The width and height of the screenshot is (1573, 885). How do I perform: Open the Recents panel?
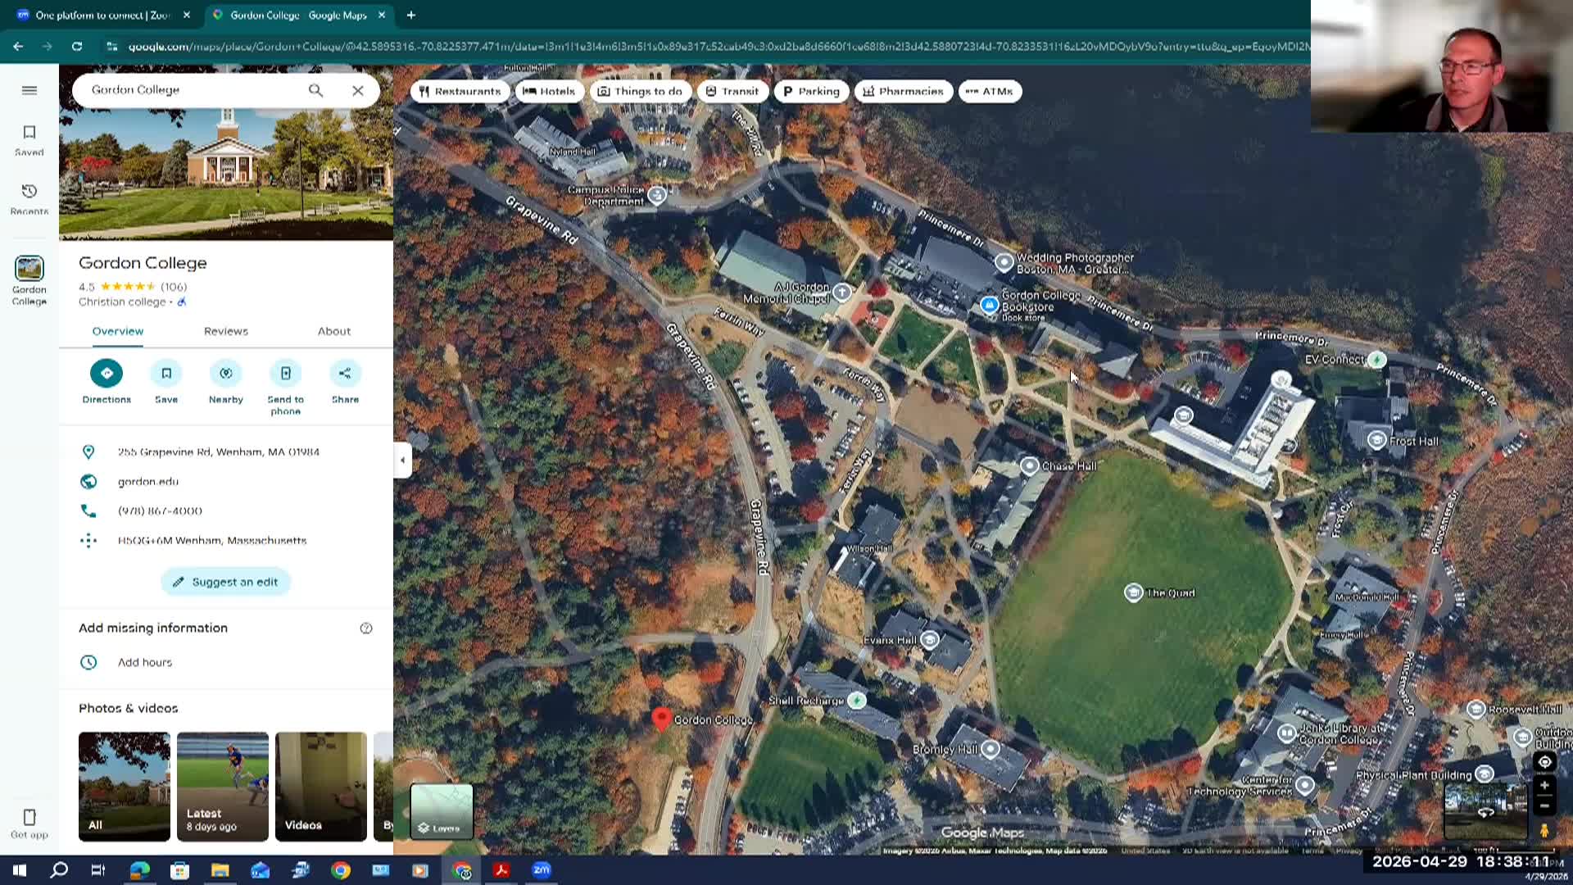coord(29,199)
